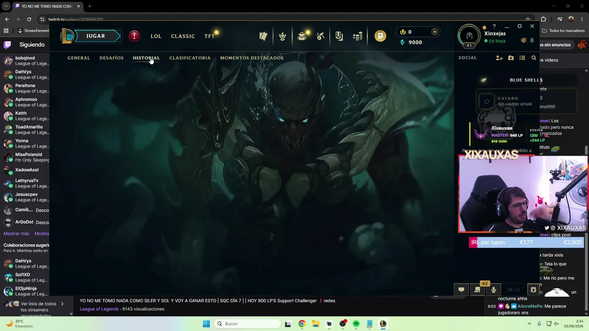Switch to the LOL game tab
The image size is (589, 331).
tap(156, 36)
